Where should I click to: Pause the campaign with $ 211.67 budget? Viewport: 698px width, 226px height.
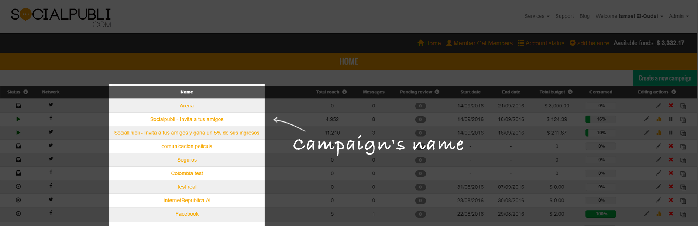(671, 133)
